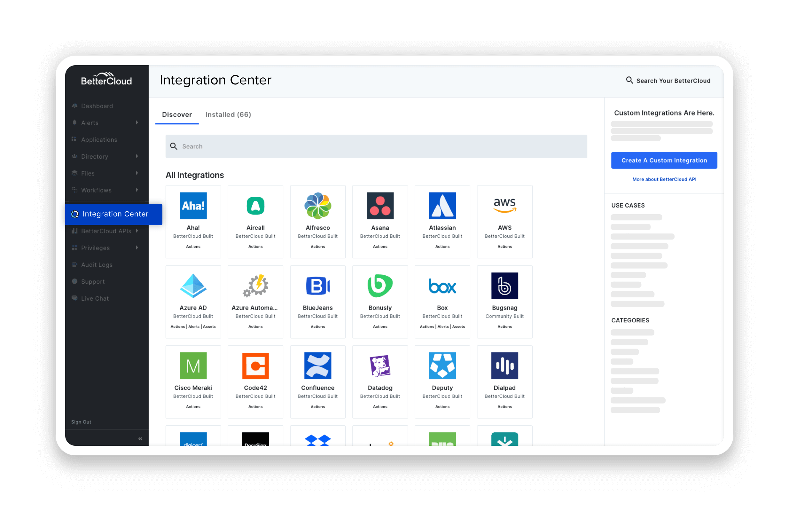Open the Aircall integration logo
This screenshot has height=511, width=789.
pos(255,206)
